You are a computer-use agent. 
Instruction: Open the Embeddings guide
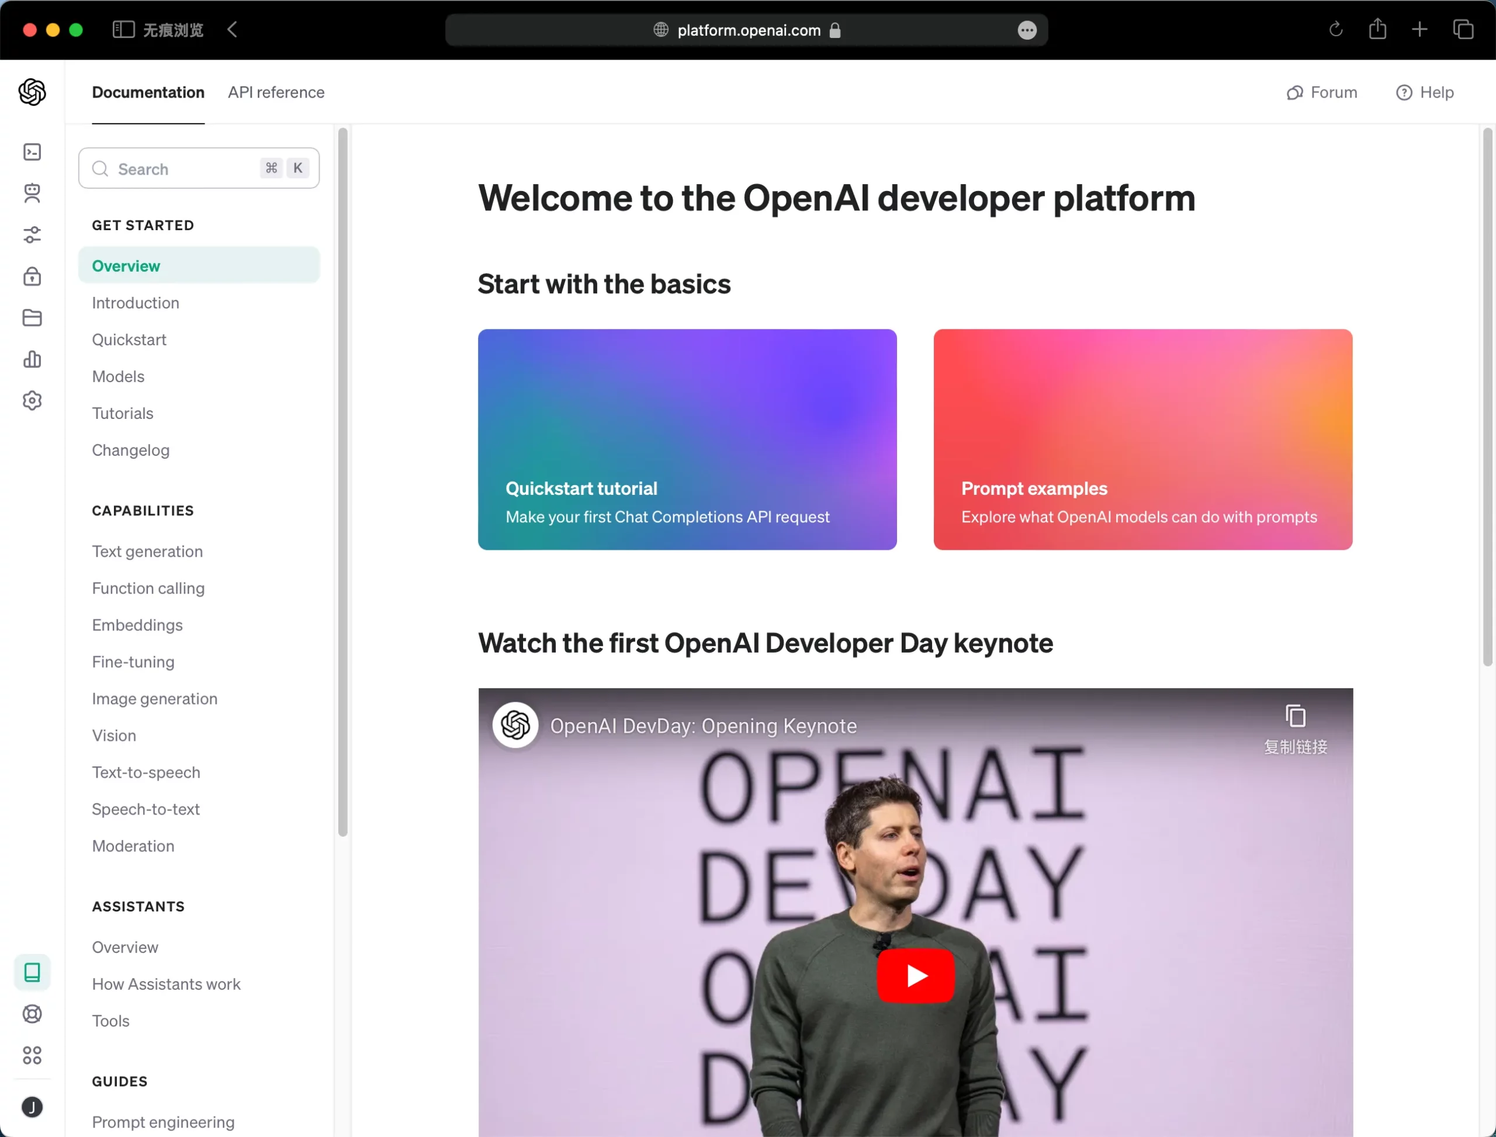pos(137,625)
